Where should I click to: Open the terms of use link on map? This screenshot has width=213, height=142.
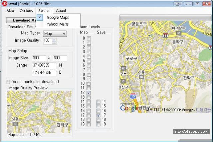pyautogui.click(x=203, y=110)
